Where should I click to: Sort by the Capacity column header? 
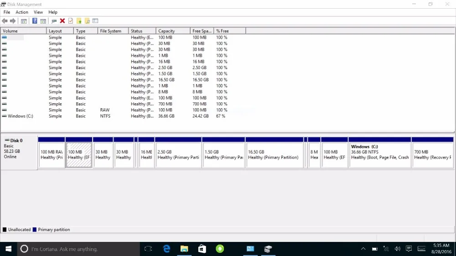click(173, 31)
